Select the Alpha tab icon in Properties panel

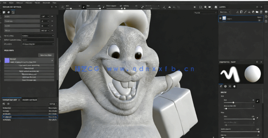pos(225,86)
